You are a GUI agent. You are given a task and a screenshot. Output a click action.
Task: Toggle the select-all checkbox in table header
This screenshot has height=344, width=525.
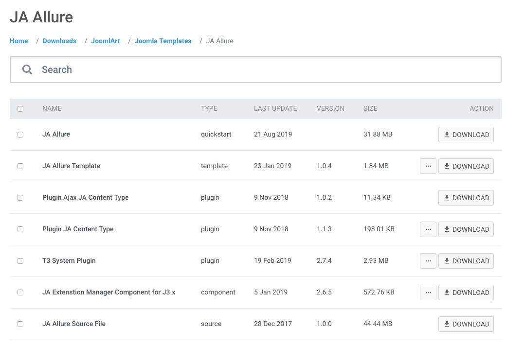(x=20, y=109)
